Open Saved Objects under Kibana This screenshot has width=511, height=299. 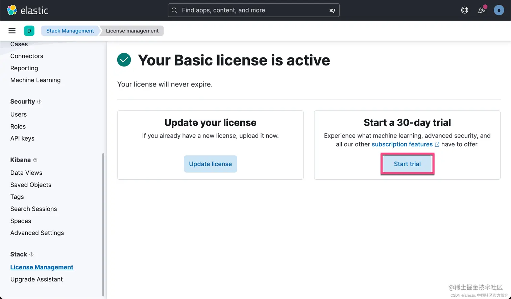click(31, 185)
